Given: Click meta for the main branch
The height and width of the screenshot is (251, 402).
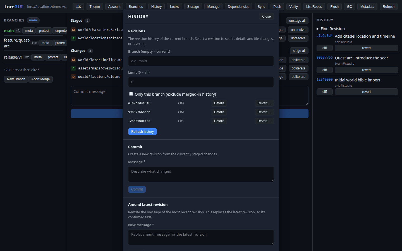Looking at the screenshot, I should (x=29, y=31).
